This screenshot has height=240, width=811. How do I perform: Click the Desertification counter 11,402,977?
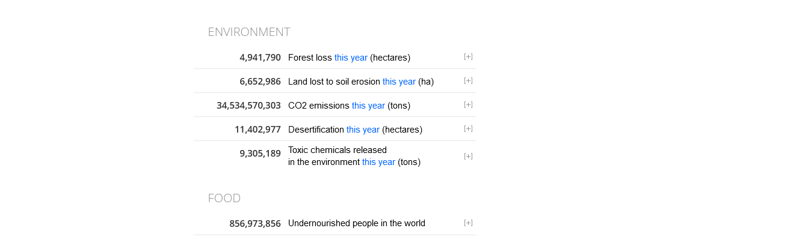[x=257, y=130]
